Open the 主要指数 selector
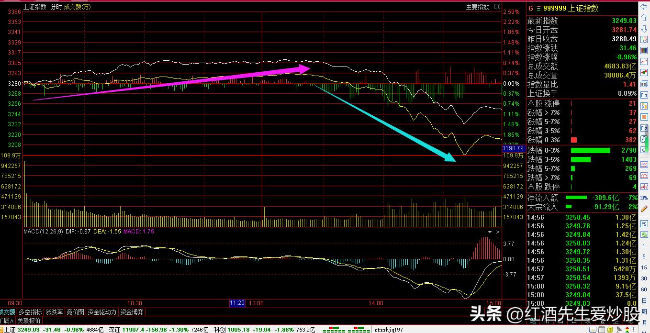650x333 pixels. pyautogui.click(x=477, y=7)
